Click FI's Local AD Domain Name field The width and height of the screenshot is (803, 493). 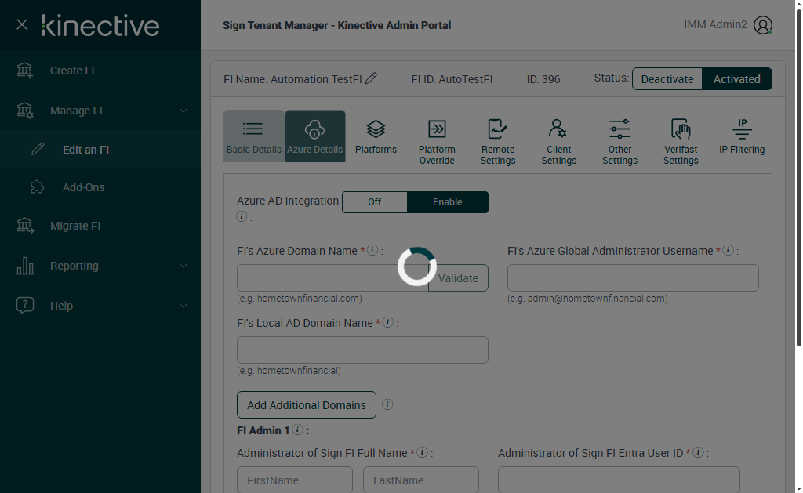(x=362, y=350)
